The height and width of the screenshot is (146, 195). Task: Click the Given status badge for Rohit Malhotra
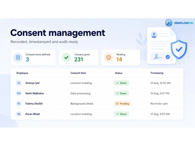[121, 93]
